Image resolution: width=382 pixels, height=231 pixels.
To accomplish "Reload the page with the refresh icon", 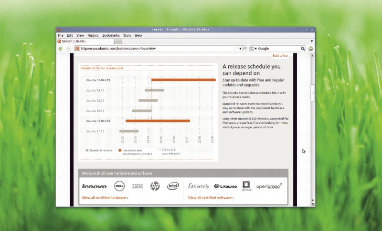I will (x=244, y=49).
